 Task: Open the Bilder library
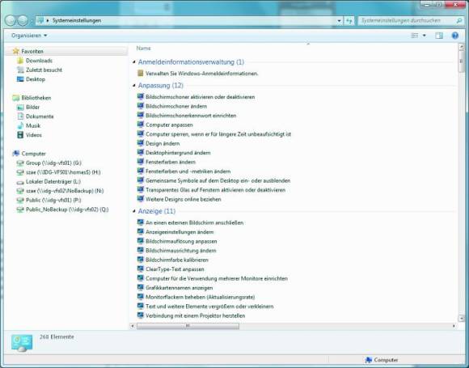pos(32,107)
